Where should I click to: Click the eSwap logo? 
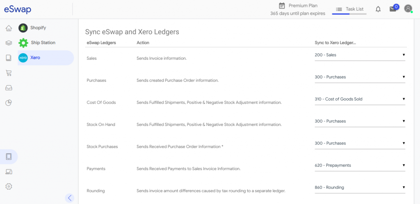point(18,9)
